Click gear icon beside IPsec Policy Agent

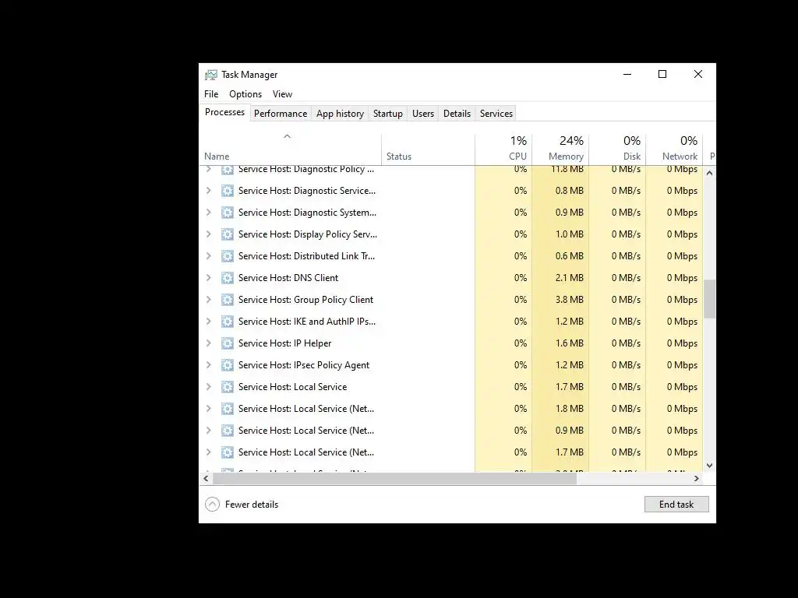(228, 365)
